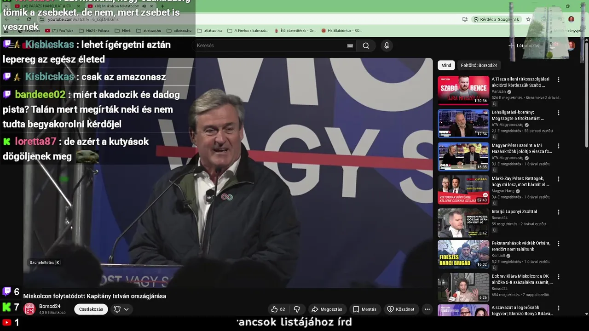Open the Élő közvetítések bookmark

[295, 31]
